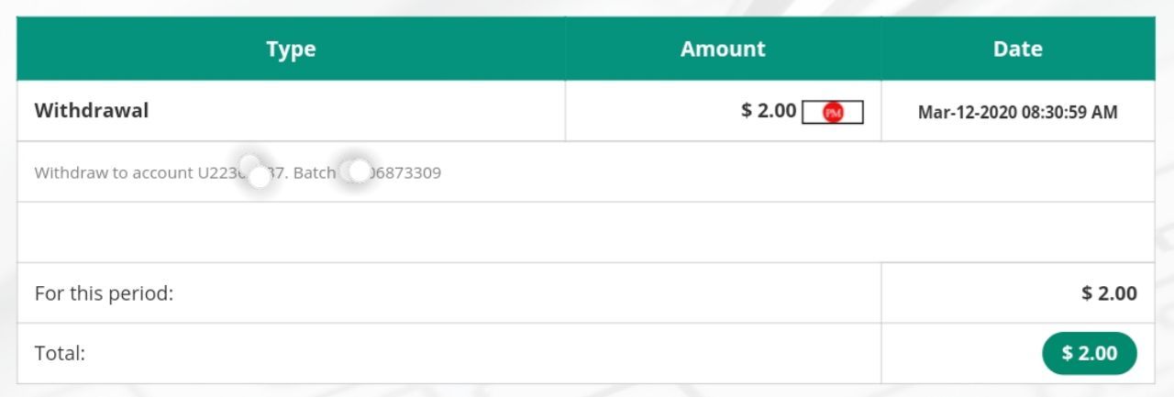Viewport: 1174px width, 397px height.
Task: Click the "Total:" label
Action: tap(60, 353)
